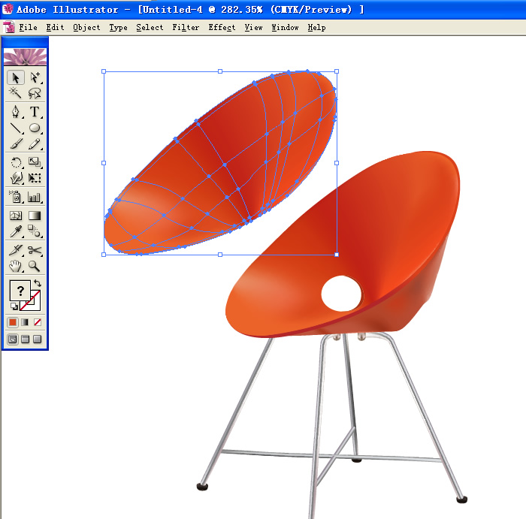Viewport: 526px width, 519px height.
Task: Activate the Stroke box with red slash
Action: [35, 304]
